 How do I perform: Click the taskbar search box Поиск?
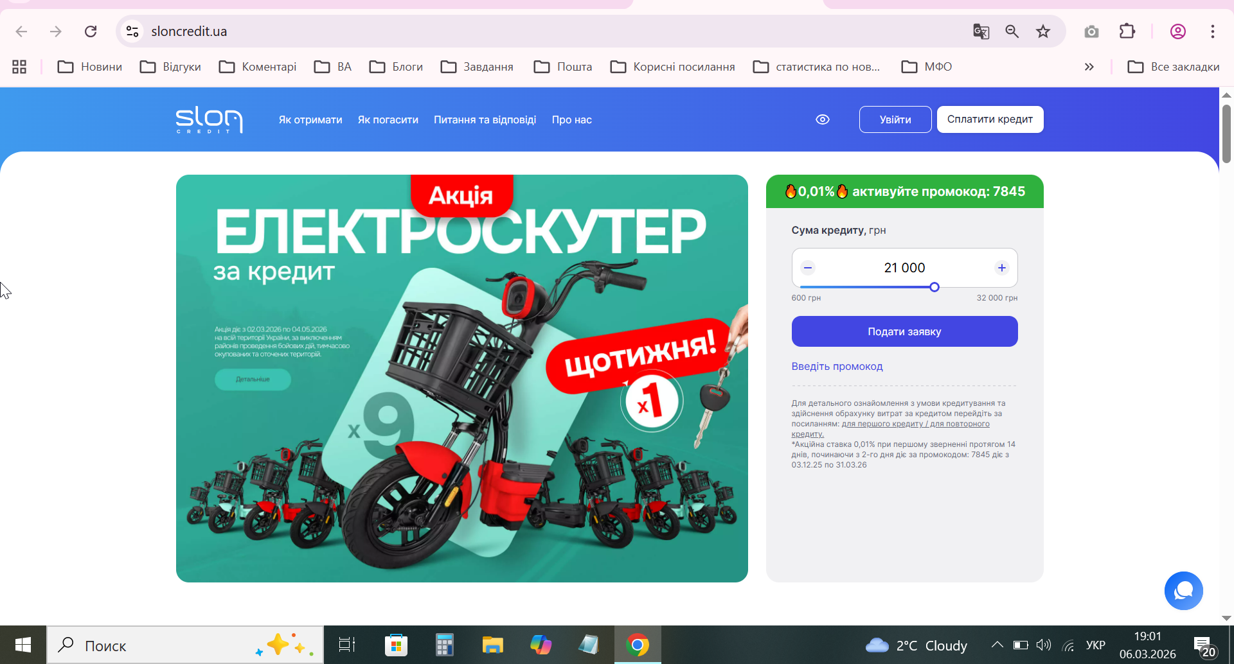coord(185,645)
